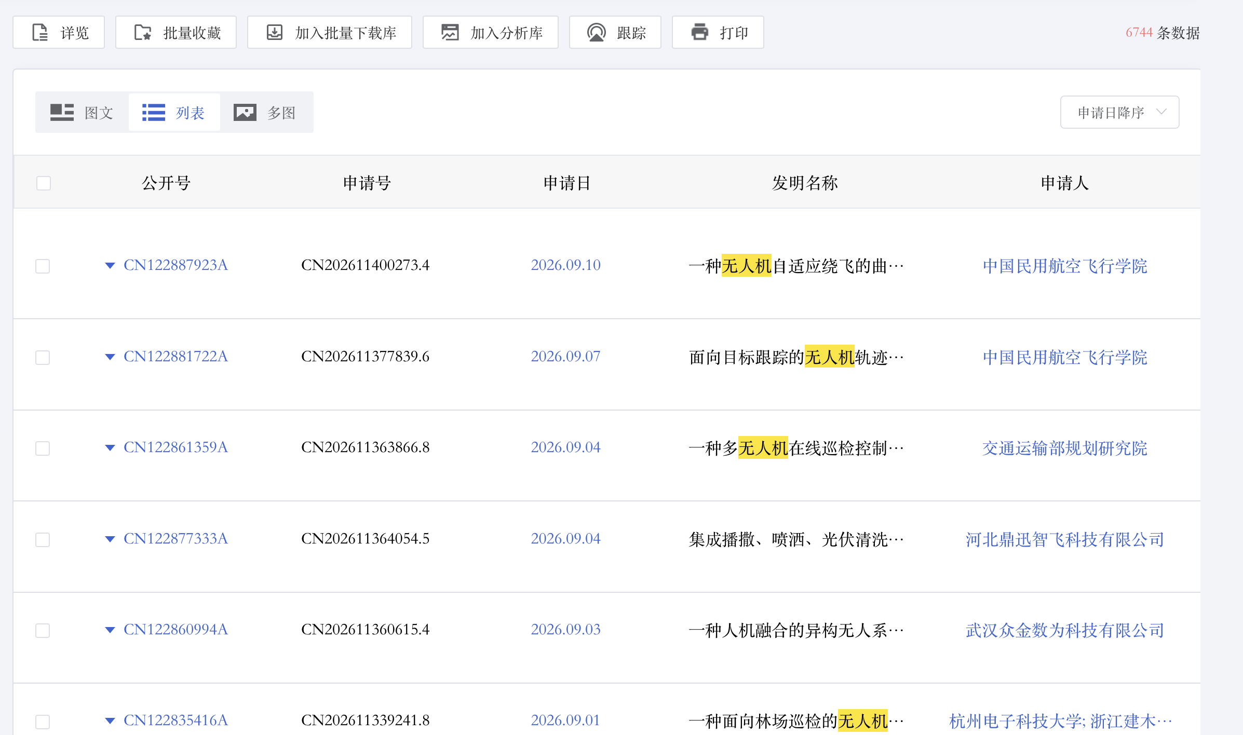Check the box for CN122835416A row
The width and height of the screenshot is (1243, 735).
[x=43, y=722]
